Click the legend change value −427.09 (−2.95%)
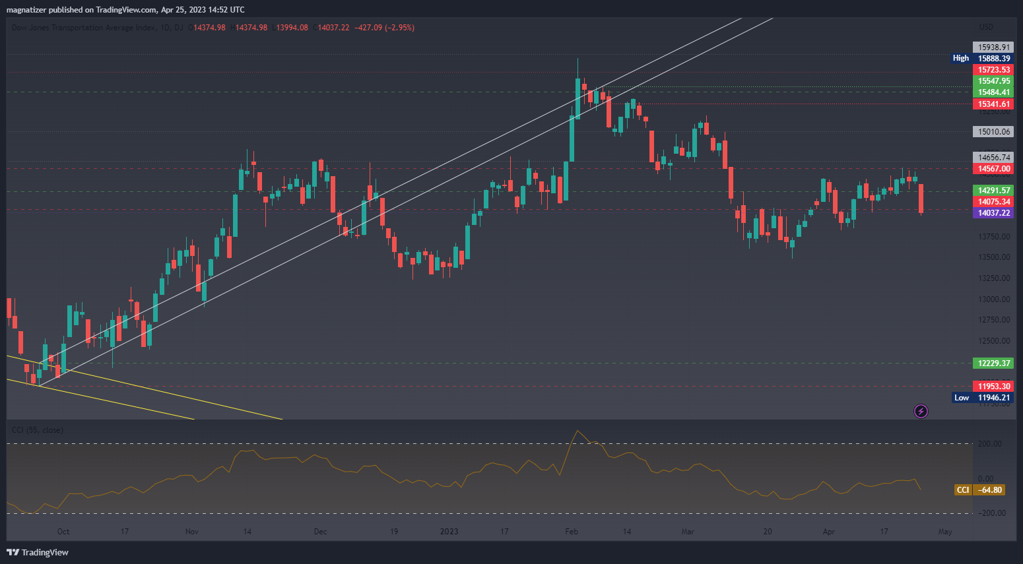The width and height of the screenshot is (1023, 564). [x=384, y=28]
